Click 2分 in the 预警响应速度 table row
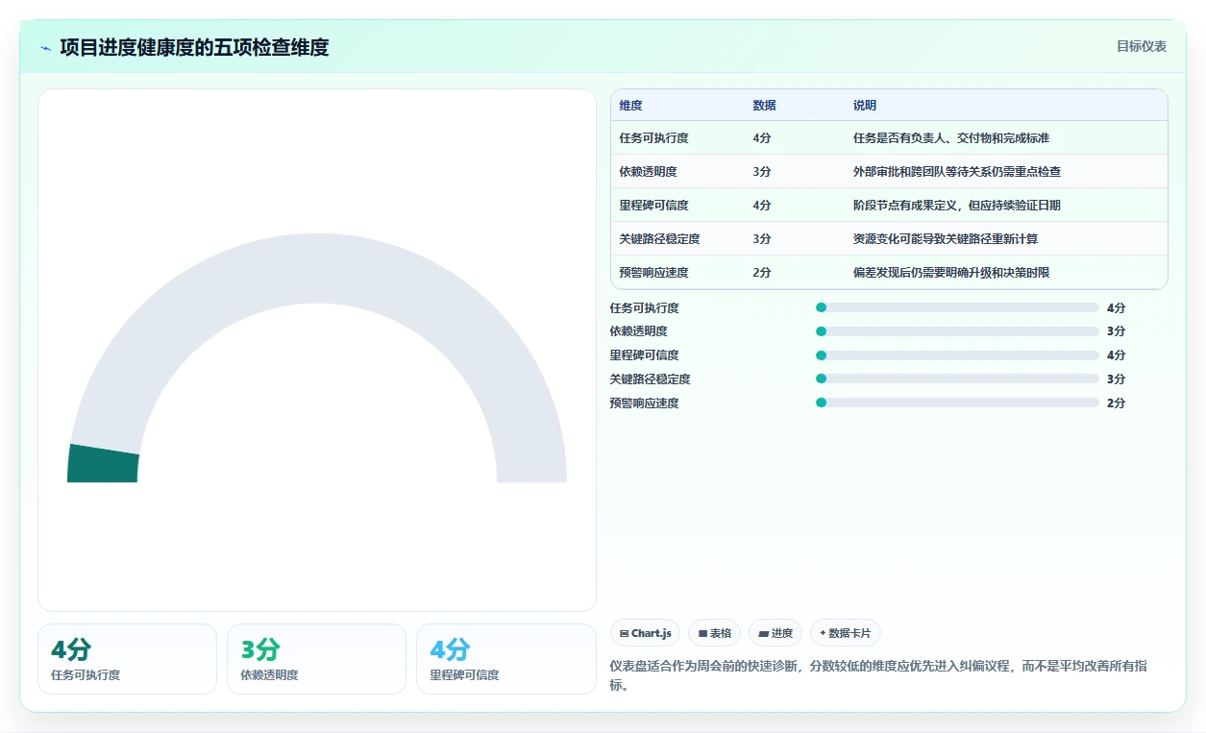This screenshot has width=1206, height=733. click(x=762, y=273)
